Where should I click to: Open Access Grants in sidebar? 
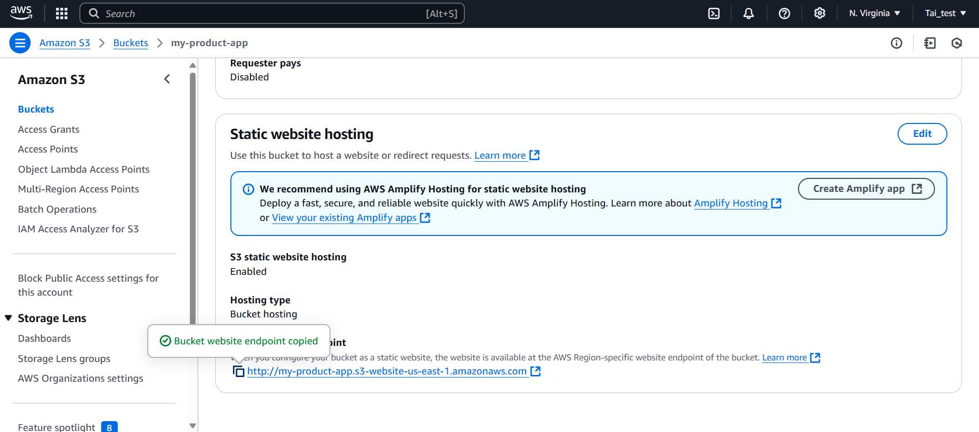pyautogui.click(x=49, y=130)
